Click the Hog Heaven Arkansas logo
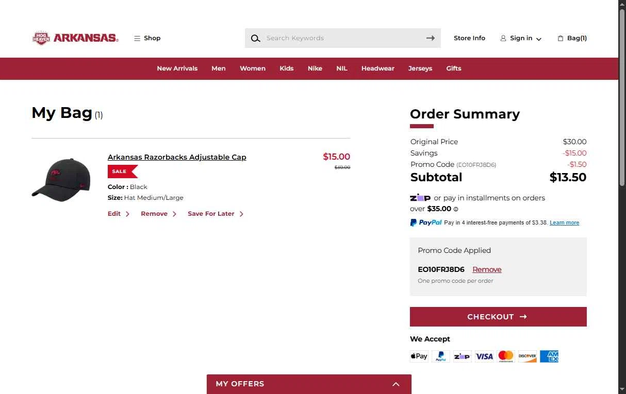This screenshot has width=626, height=394. (x=75, y=38)
